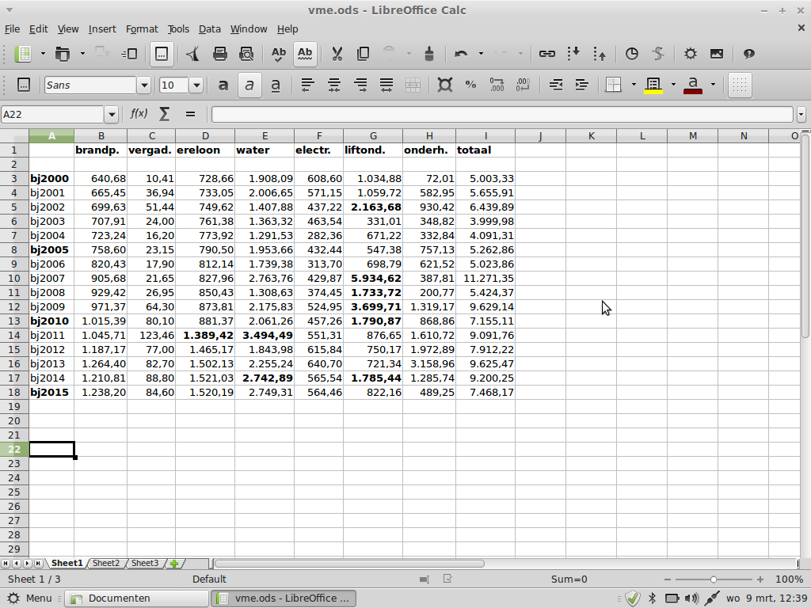
Task: Toggle italic text formatting
Action: [x=249, y=85]
